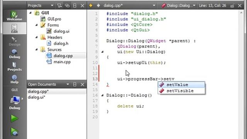247x139 pixels.
Task: Collapse the Headers folder
Action: click(37, 37)
